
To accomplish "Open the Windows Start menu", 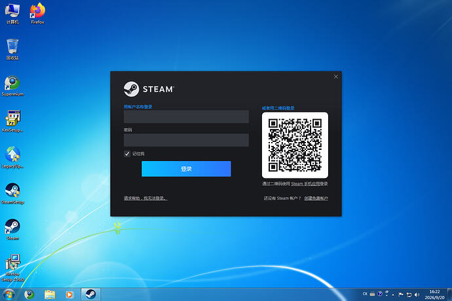I will pos(9,294).
